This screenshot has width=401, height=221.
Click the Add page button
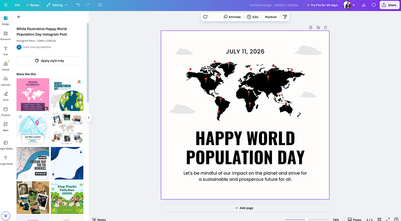tap(245, 208)
